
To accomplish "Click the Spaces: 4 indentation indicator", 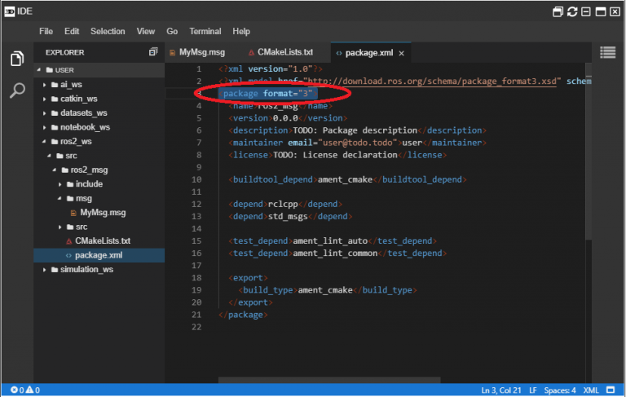I will pyautogui.click(x=560, y=390).
